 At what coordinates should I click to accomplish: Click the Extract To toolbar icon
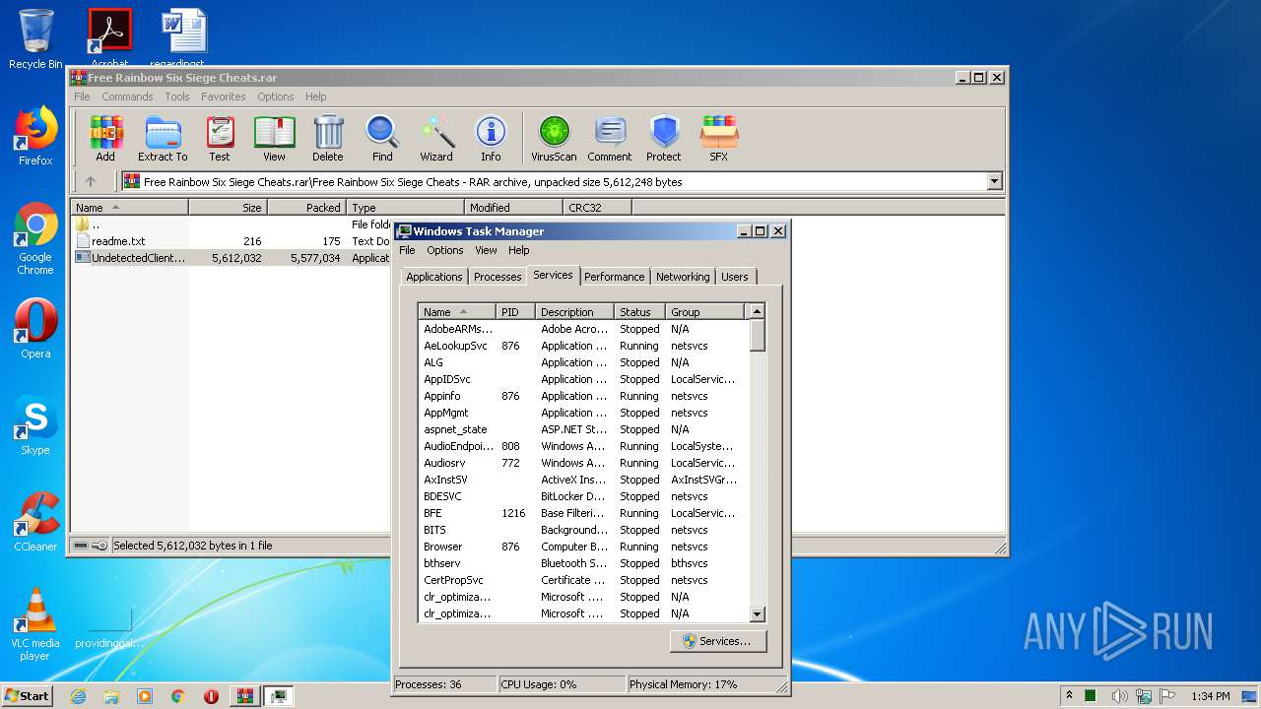[x=163, y=138]
